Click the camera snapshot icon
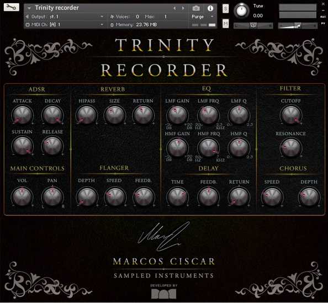Screen dimensions: 328x303 196,8
